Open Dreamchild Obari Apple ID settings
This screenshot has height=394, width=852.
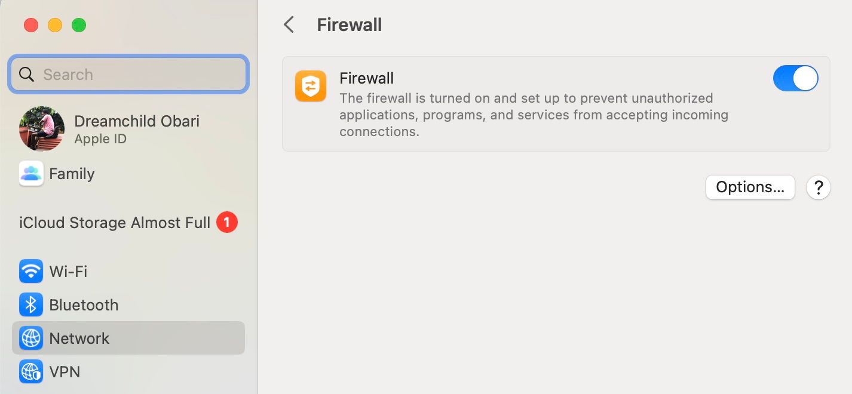(136, 129)
